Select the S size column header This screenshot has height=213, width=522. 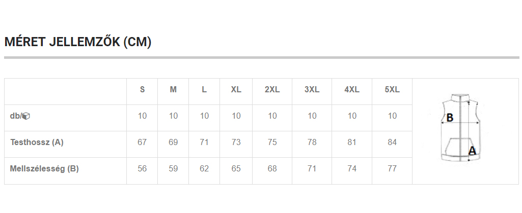click(x=142, y=90)
